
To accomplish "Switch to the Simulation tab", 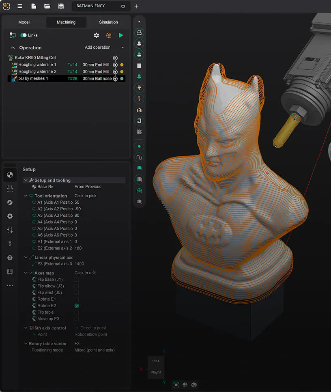I will click(108, 22).
